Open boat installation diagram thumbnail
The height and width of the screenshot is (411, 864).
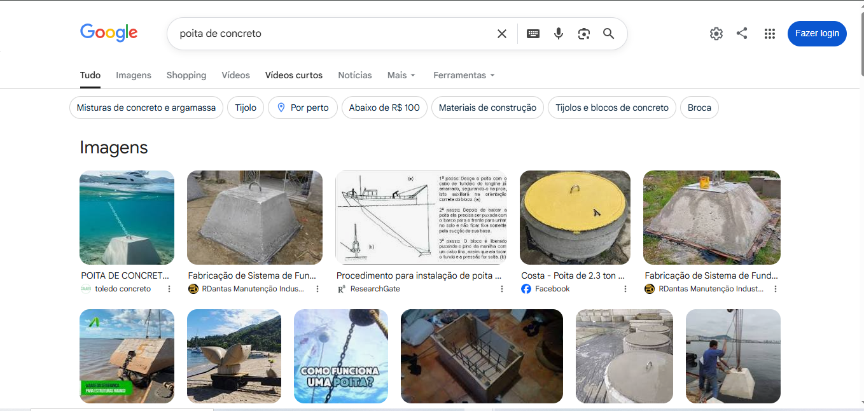tap(421, 218)
